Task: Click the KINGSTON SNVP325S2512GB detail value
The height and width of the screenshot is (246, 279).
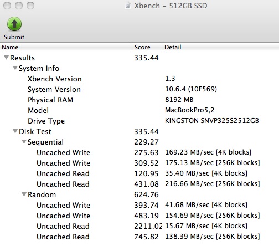Action: point(212,121)
